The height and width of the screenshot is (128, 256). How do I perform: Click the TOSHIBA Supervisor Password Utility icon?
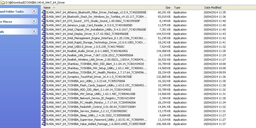(44, 119)
